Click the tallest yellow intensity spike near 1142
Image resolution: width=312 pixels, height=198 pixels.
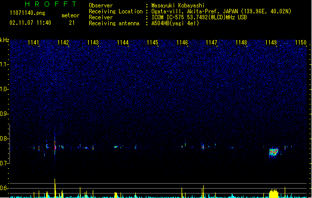[x=55, y=188]
